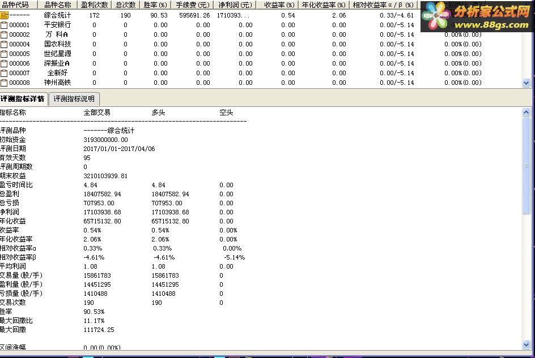Click the stock list scroll-down arrow
The height and width of the screenshot is (358, 535).
(526, 83)
